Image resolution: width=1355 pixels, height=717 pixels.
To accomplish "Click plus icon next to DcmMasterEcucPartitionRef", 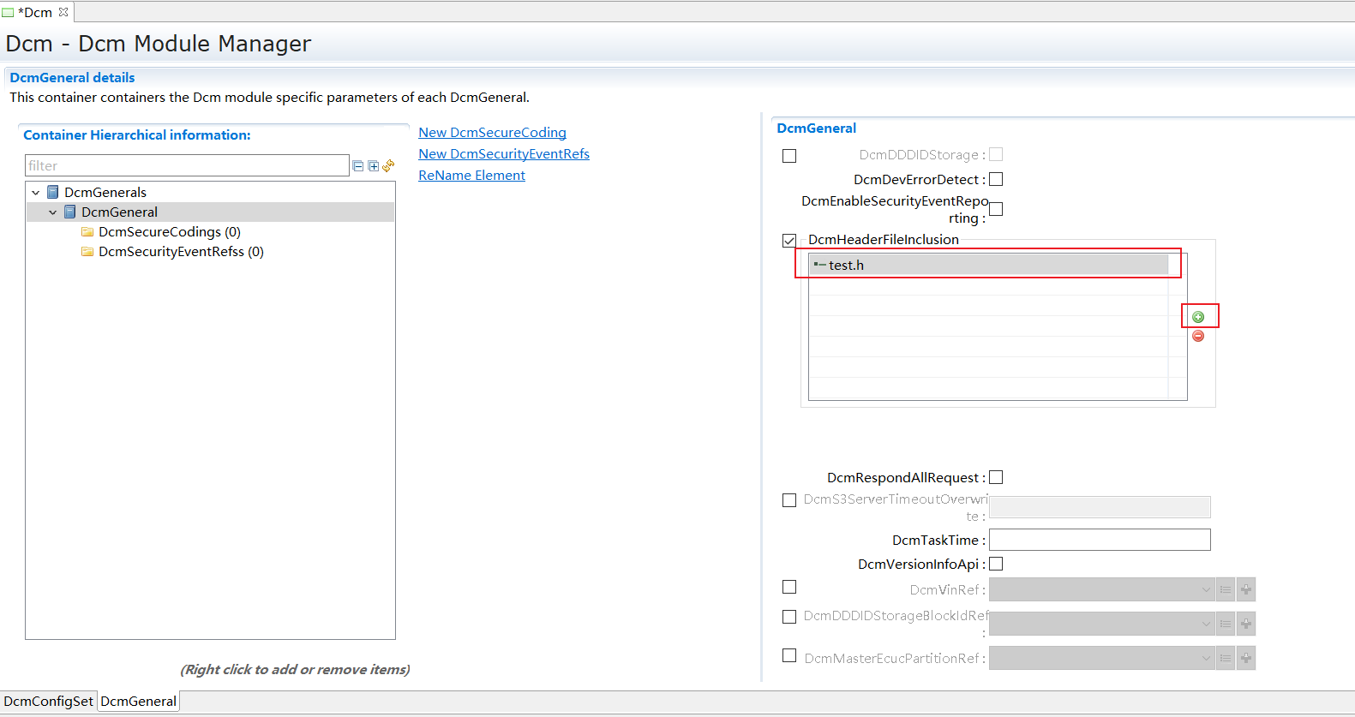I will pos(1246,658).
